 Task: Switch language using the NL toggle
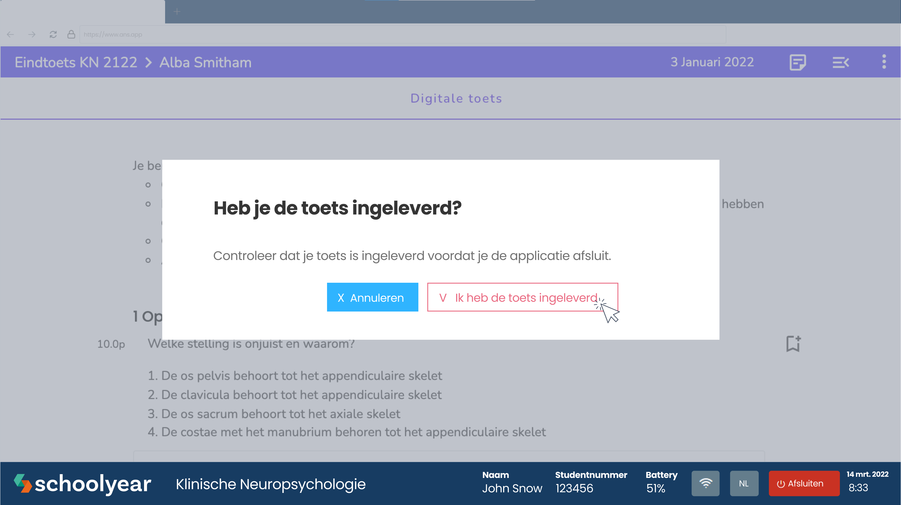click(744, 483)
